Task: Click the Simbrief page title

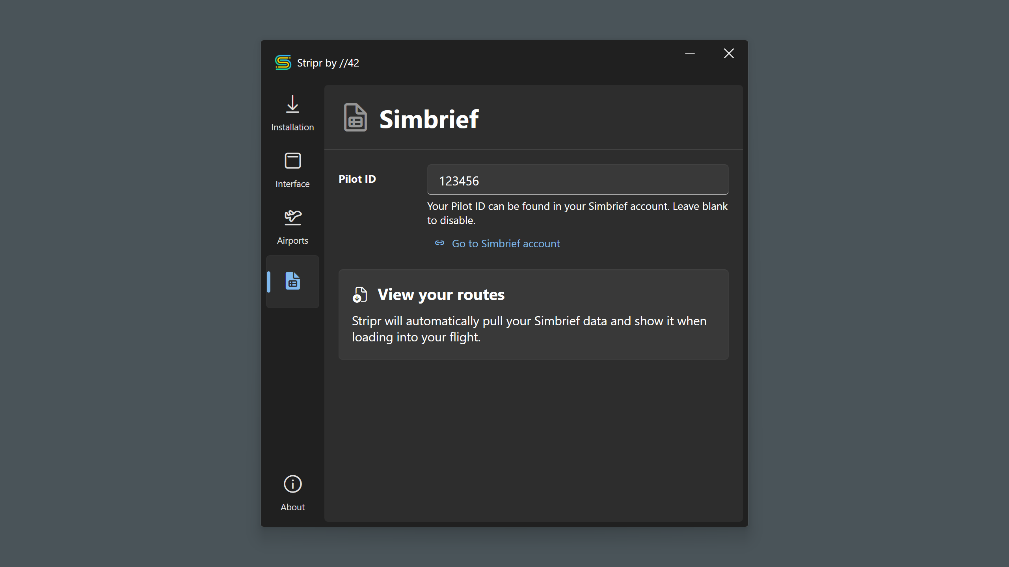Action: (x=429, y=119)
